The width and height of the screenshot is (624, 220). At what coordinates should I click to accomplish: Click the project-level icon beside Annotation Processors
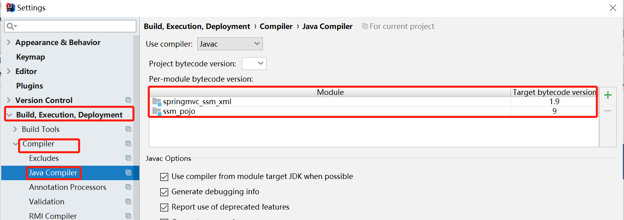[128, 187]
